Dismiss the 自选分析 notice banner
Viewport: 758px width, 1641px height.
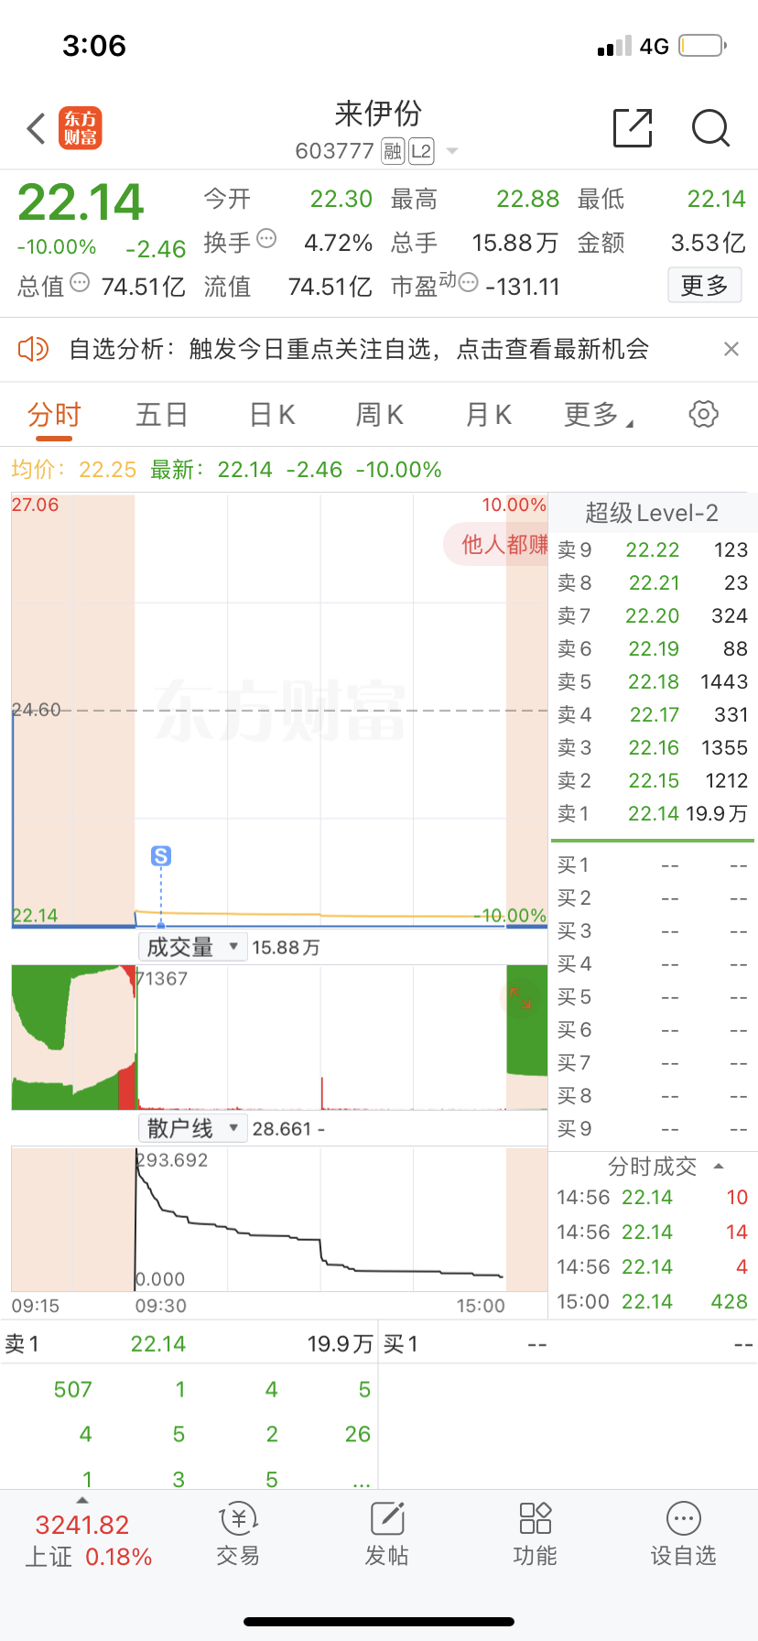(x=731, y=349)
